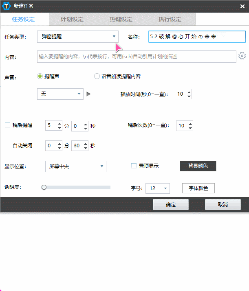Open the 热键设定 tab
Viewport: 249px width, 291px height.
(121, 19)
